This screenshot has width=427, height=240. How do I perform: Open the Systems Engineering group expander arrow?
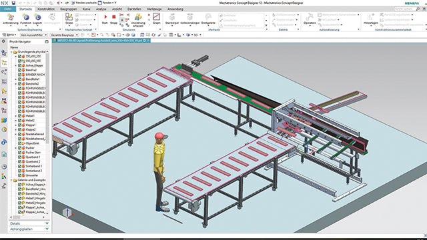(x=60, y=29)
